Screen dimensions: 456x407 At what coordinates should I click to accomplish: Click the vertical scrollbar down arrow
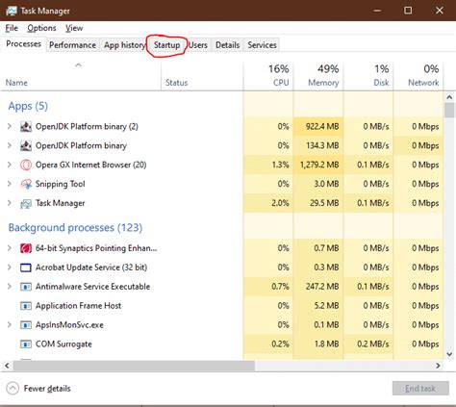(449, 354)
